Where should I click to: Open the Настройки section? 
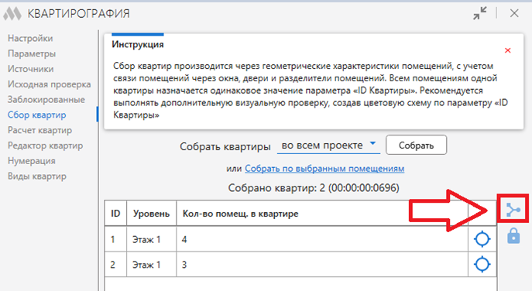click(30, 39)
